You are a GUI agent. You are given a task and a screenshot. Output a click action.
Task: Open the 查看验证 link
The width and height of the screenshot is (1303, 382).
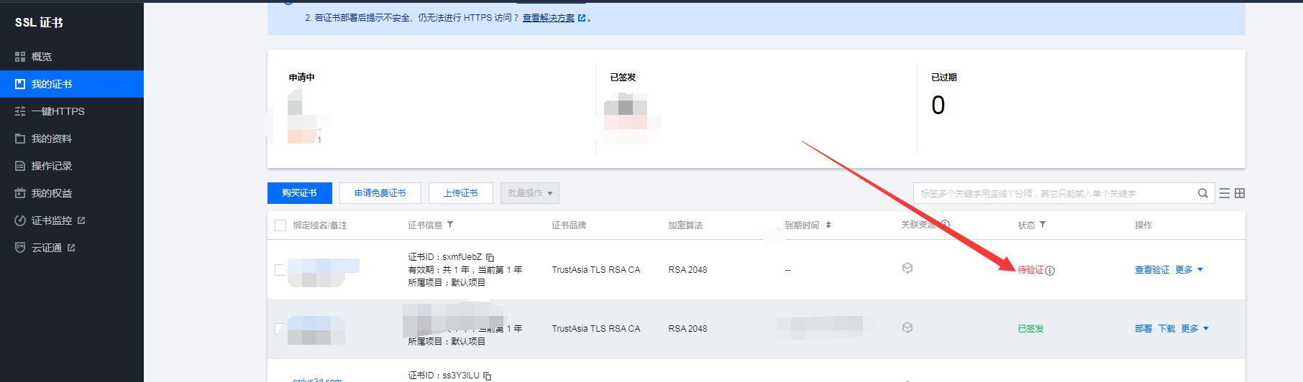pos(1151,270)
